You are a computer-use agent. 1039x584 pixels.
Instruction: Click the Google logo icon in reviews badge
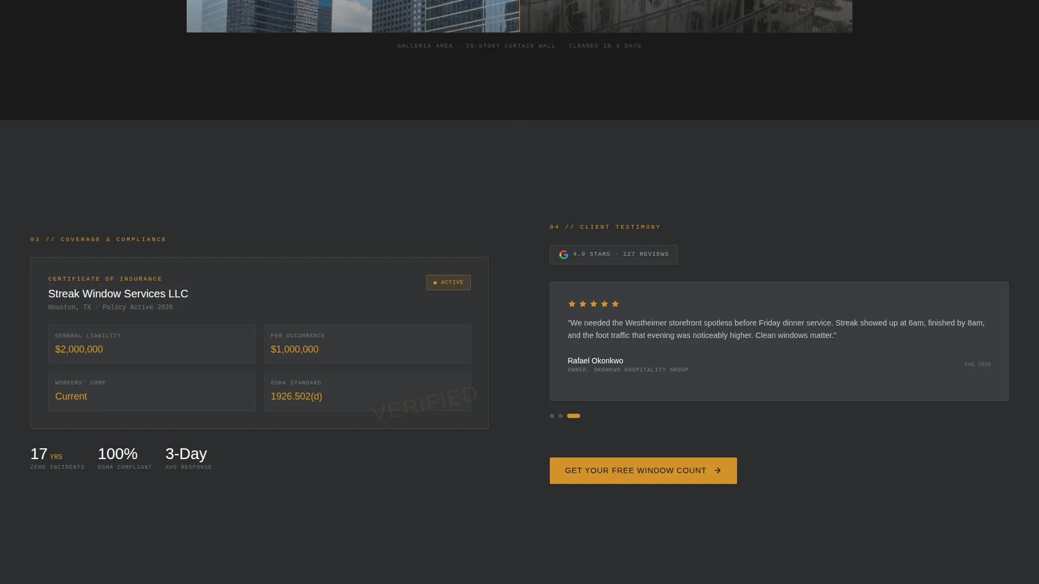tap(563, 255)
